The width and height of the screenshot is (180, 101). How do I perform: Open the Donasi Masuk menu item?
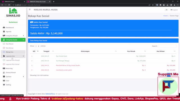click(x=13, y=72)
